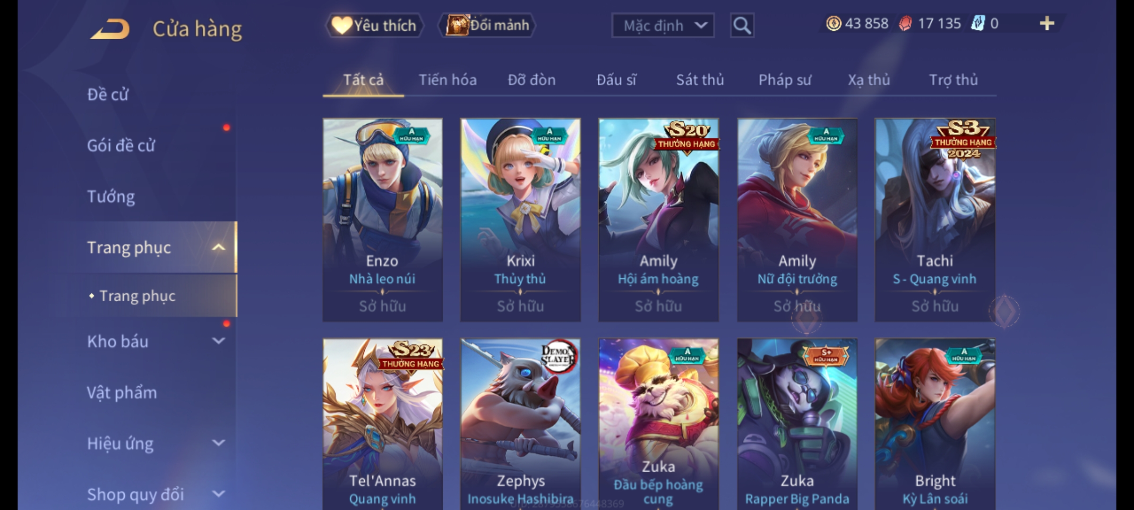Image resolution: width=1134 pixels, height=510 pixels.
Task: Tap the plus icon to add currency
Action: pyautogui.click(x=1047, y=24)
